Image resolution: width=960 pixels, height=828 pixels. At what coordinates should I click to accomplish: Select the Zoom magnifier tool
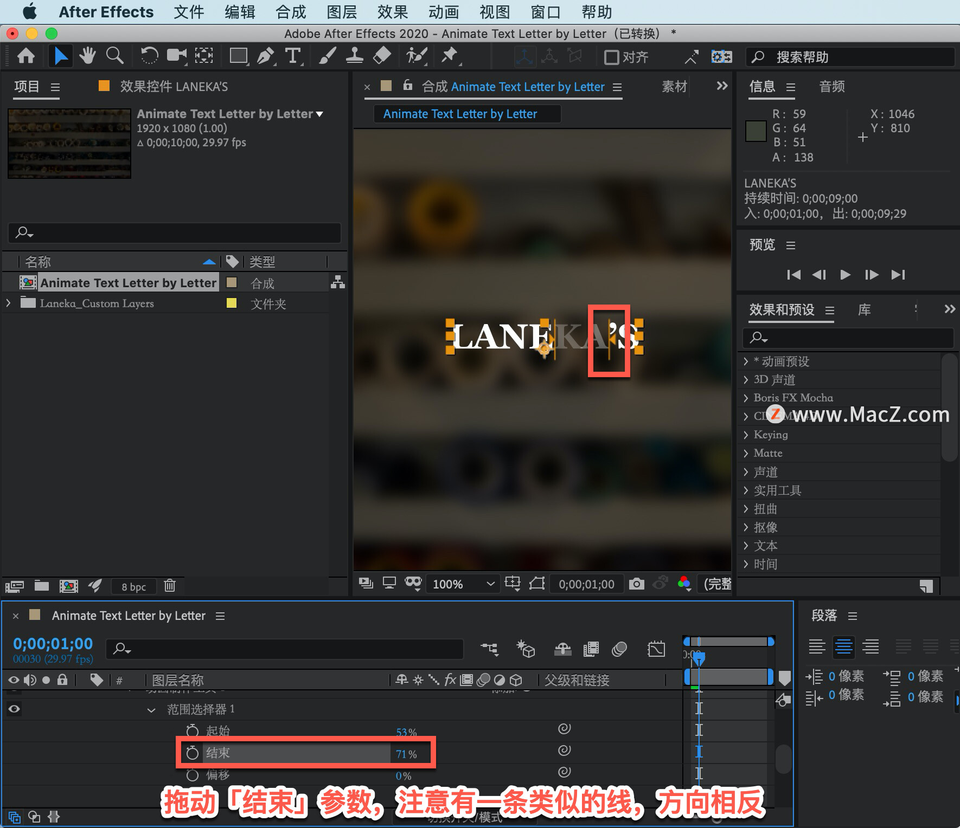tap(114, 56)
